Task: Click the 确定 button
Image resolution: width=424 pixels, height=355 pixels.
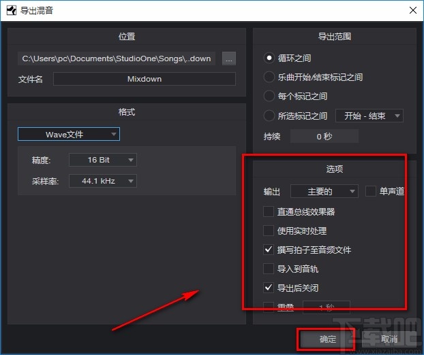Action: click(x=327, y=339)
